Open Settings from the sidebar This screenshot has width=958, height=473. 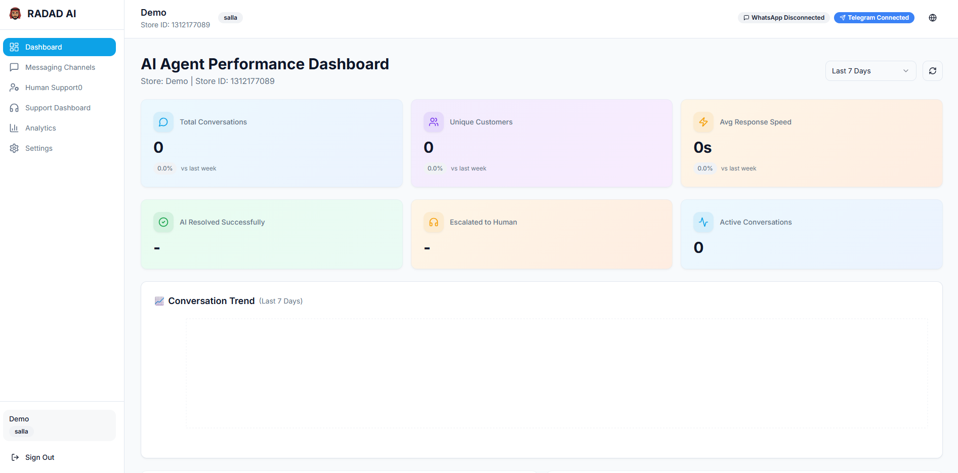(39, 148)
